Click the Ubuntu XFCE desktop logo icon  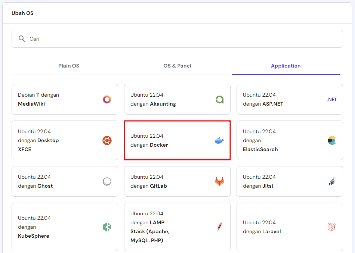tap(107, 140)
